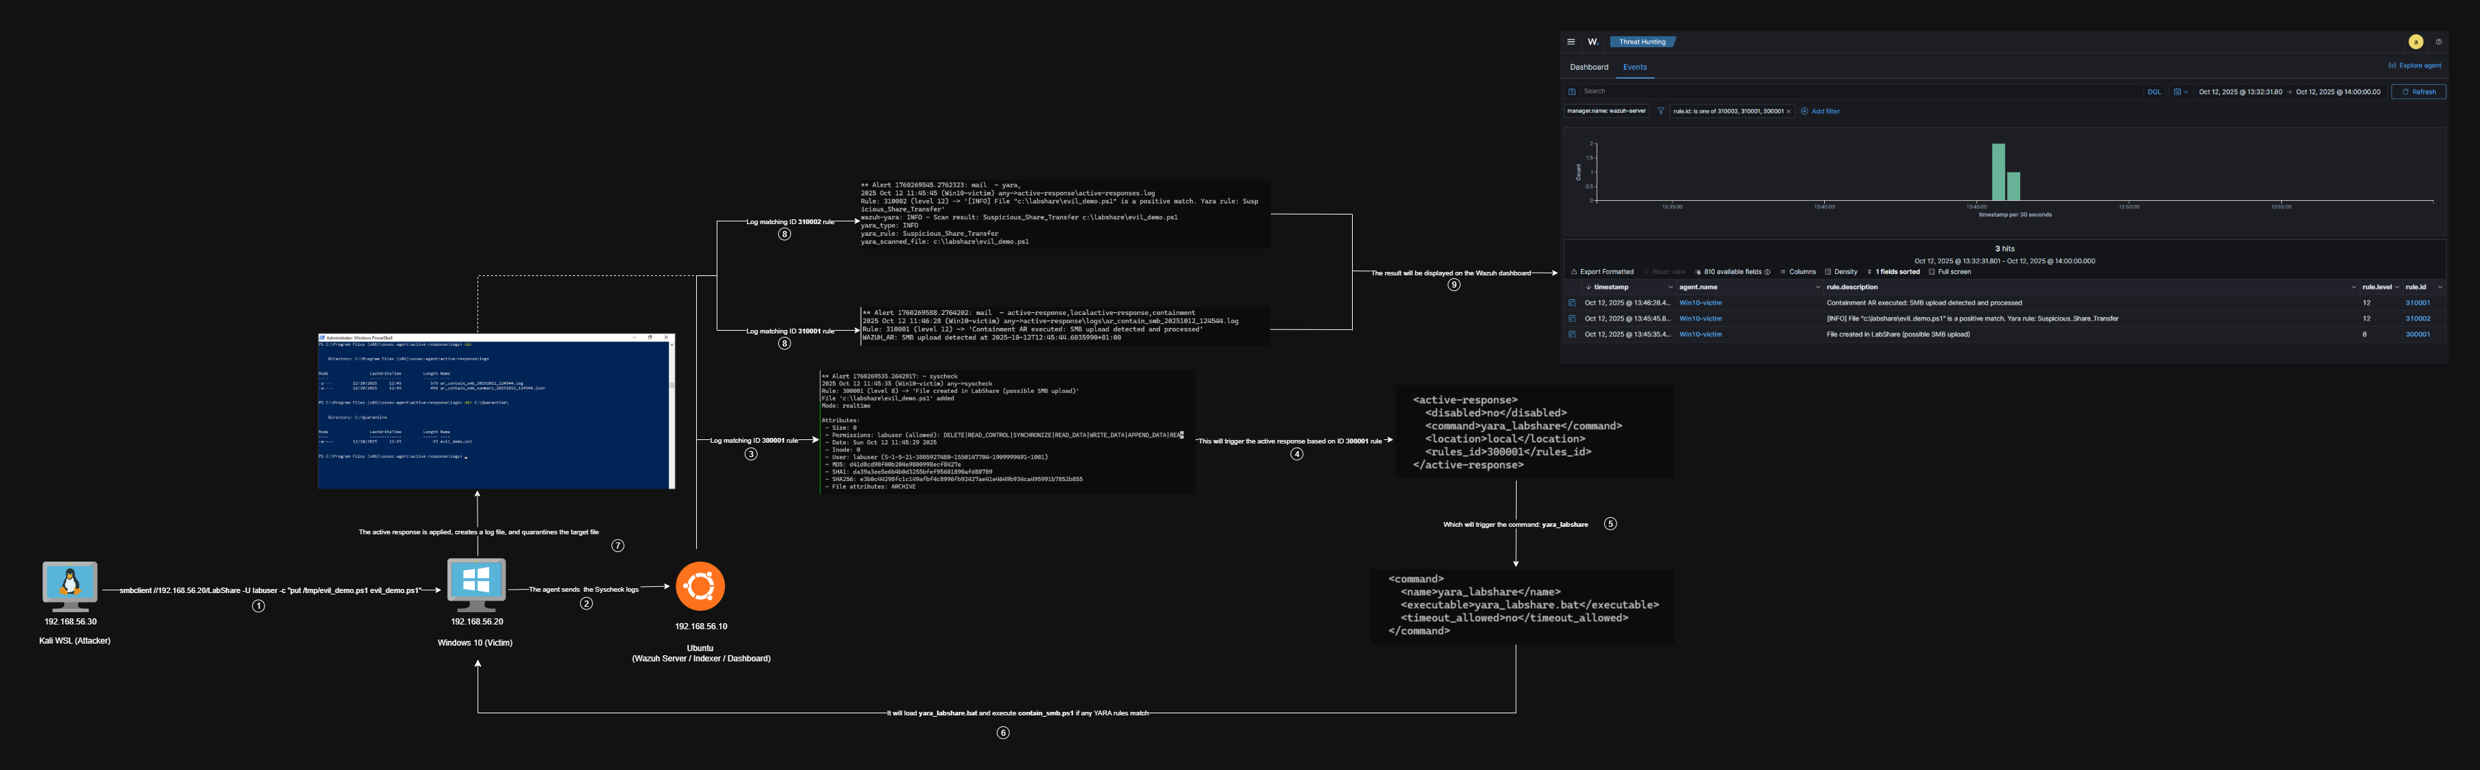Activate the Full screen icon

[x=1931, y=271]
